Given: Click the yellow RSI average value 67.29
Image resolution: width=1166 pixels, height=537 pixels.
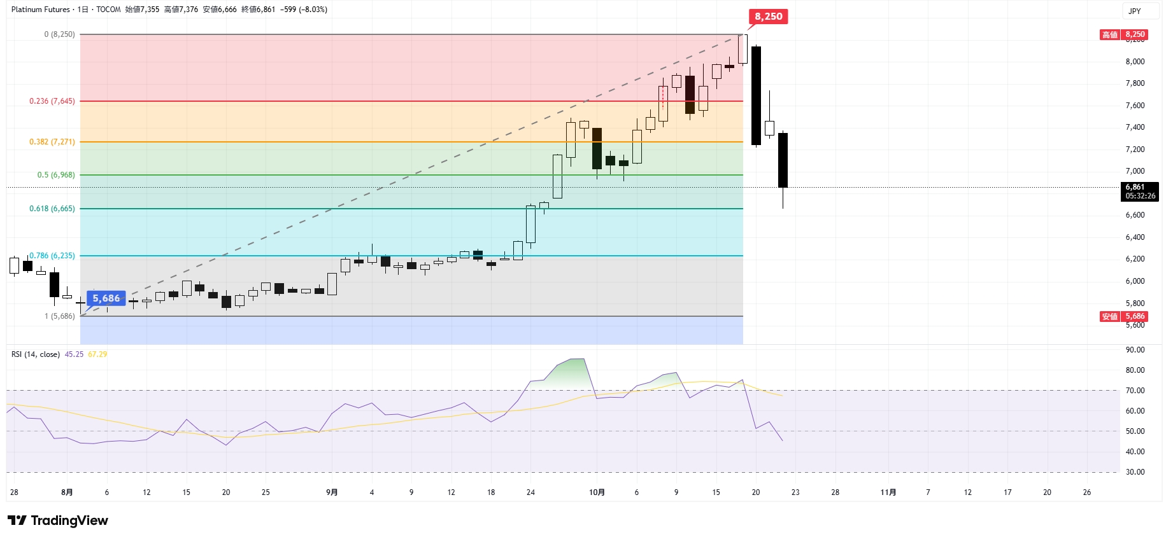Looking at the screenshot, I should pyautogui.click(x=97, y=354).
